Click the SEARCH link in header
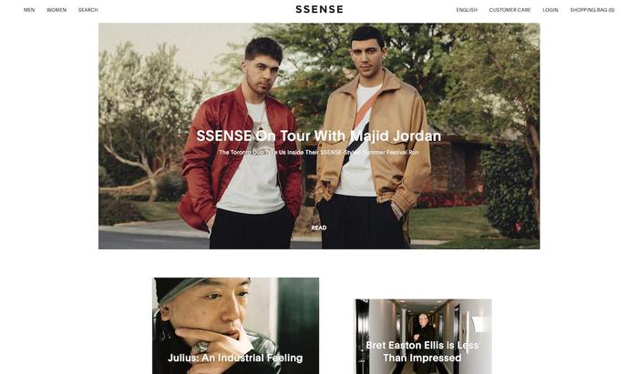This screenshot has width=638, height=374. pos(87,10)
